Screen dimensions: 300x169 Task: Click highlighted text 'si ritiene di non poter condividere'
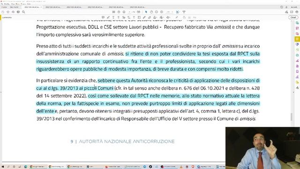[161, 54]
